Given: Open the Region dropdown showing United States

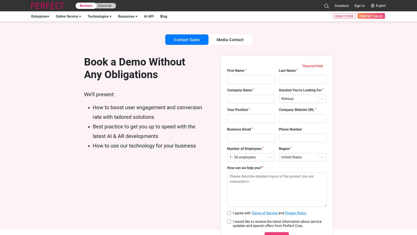Looking at the screenshot, I should [x=302, y=157].
